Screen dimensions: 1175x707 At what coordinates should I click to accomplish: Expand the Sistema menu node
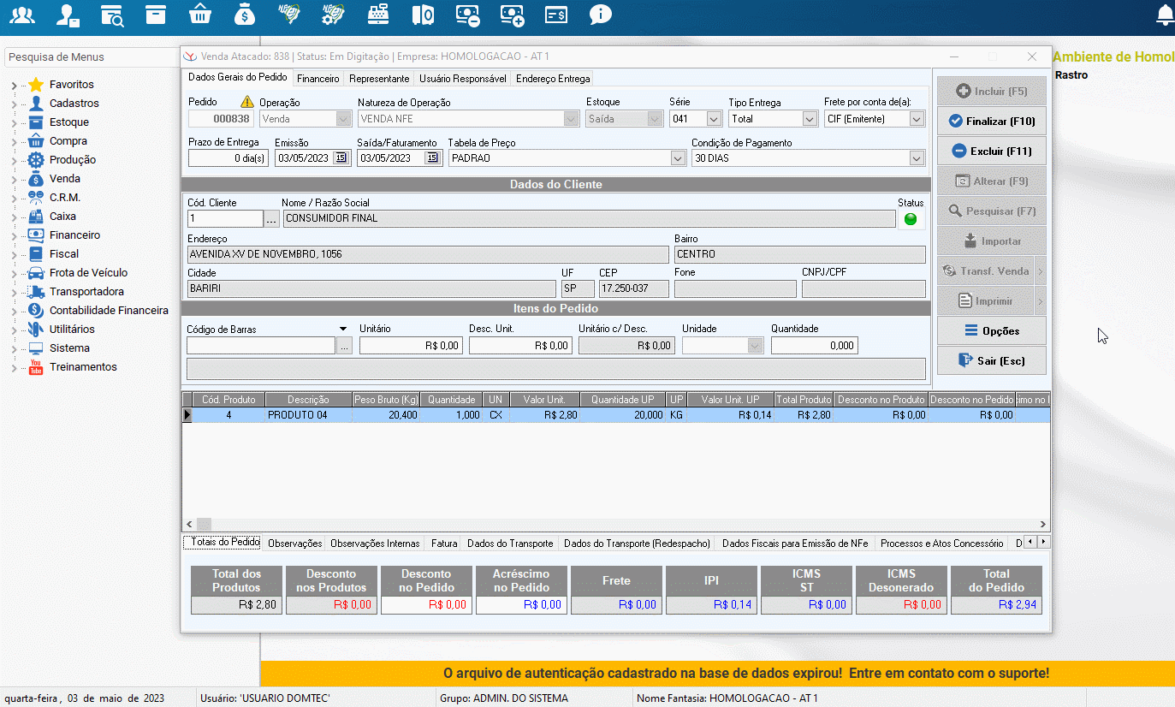[x=14, y=349]
